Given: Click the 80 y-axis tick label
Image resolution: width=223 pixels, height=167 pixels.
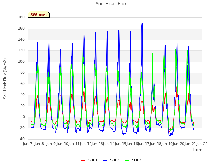Looking at the screenshot, I should coord(22,72).
